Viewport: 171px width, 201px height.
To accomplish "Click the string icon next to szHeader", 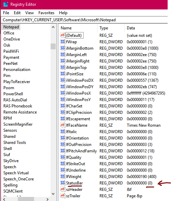I will (62, 189).
